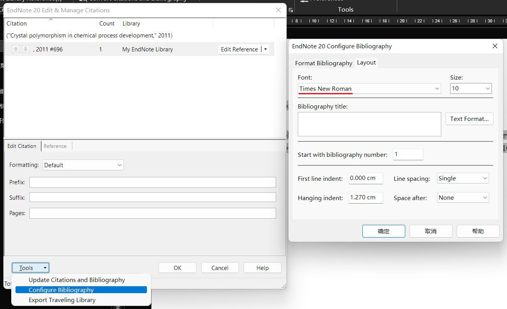Focus the Prefix input field

click(x=153, y=182)
